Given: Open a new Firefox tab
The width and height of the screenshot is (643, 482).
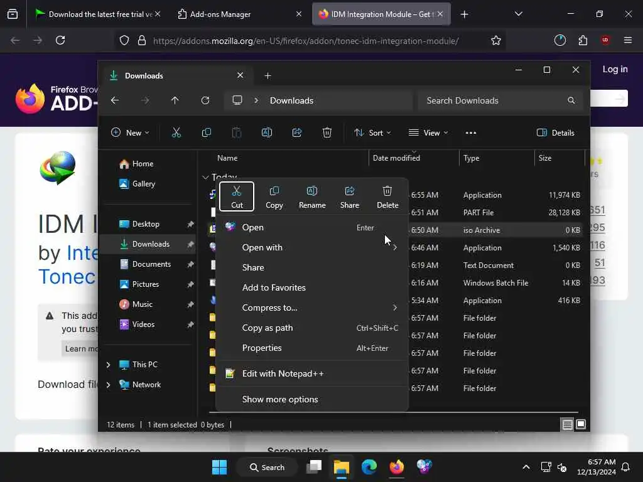Looking at the screenshot, I should coord(464,14).
